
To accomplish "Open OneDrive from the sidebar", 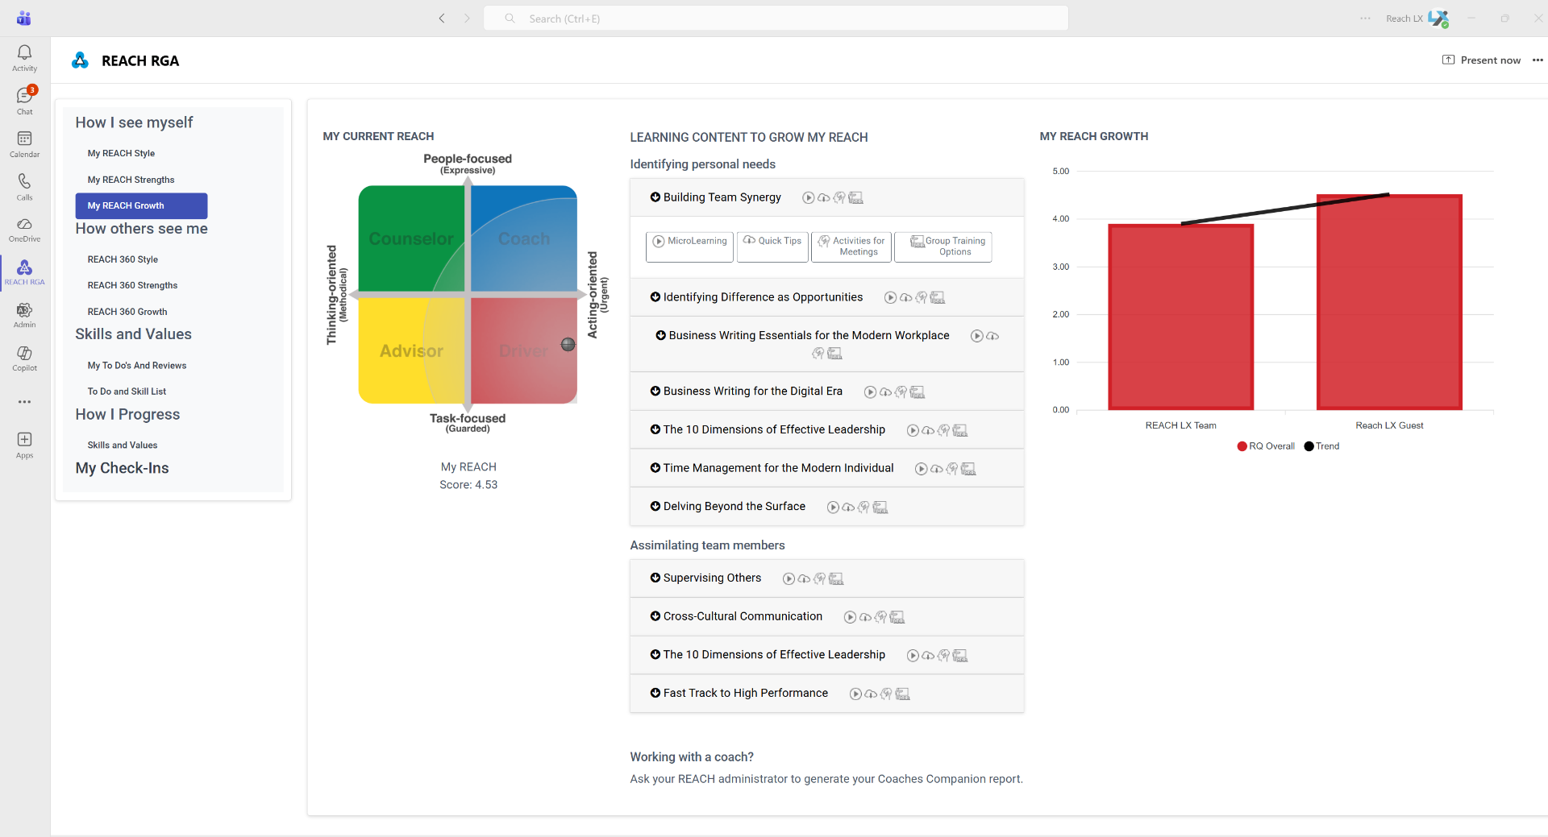I will (24, 229).
